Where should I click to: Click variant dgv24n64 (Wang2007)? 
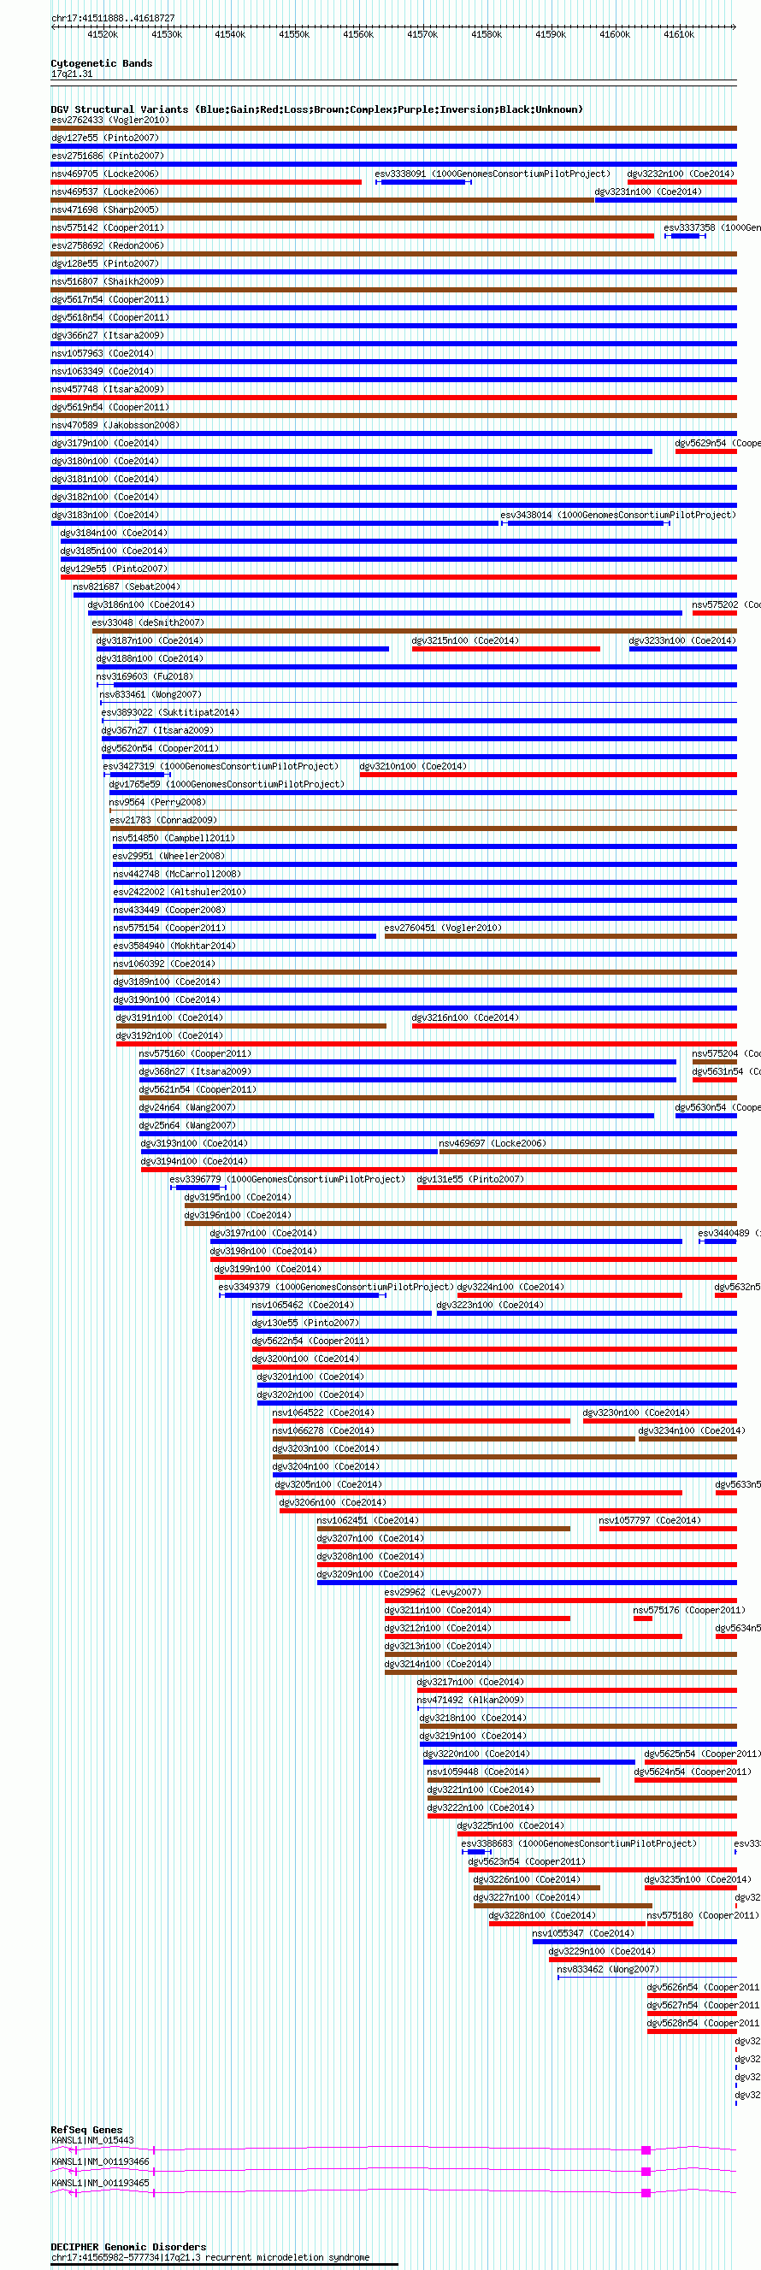186,1108
